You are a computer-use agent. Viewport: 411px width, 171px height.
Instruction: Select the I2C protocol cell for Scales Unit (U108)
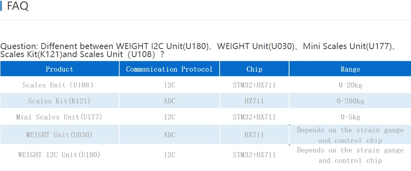[x=170, y=85]
